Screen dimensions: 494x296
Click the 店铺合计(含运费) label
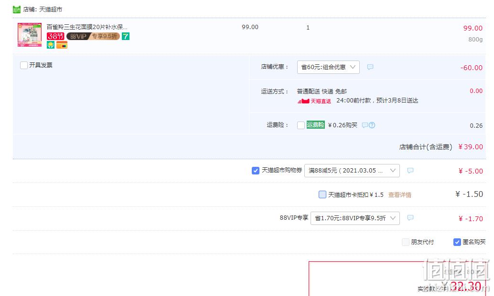click(x=426, y=147)
